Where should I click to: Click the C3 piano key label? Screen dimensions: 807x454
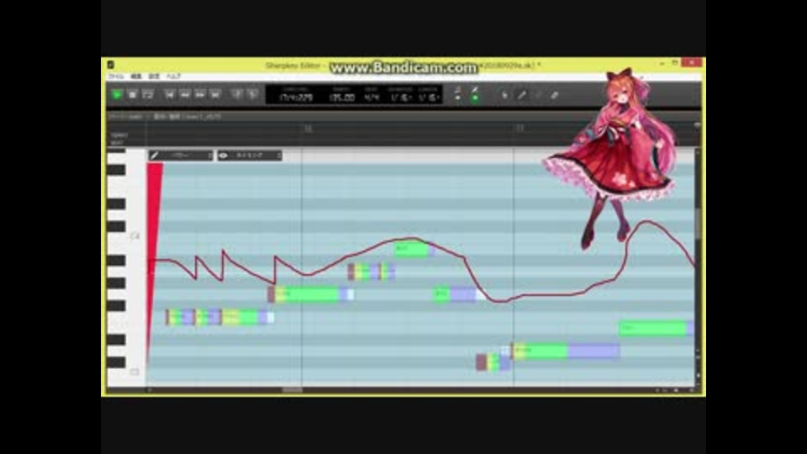[x=134, y=372]
